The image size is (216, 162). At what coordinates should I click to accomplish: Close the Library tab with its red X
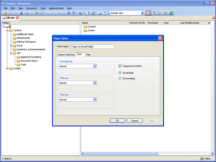(17, 18)
